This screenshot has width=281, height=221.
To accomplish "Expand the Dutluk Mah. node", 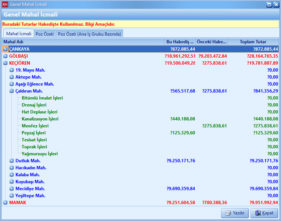I will 12,161.
